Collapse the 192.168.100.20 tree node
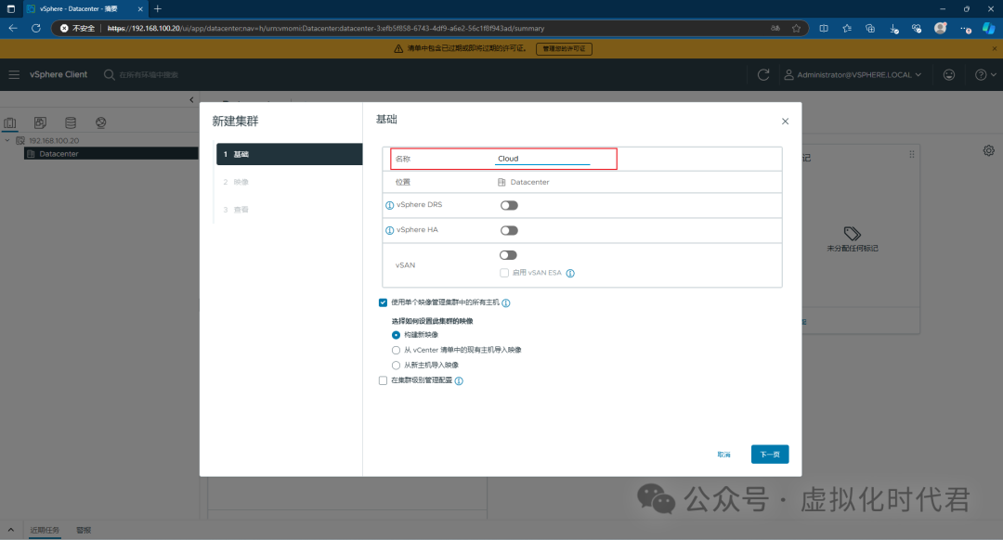This screenshot has height=540, width=1003. [7, 141]
